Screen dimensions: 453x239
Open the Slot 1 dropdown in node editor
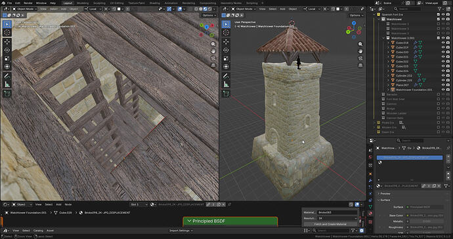[x=139, y=205]
